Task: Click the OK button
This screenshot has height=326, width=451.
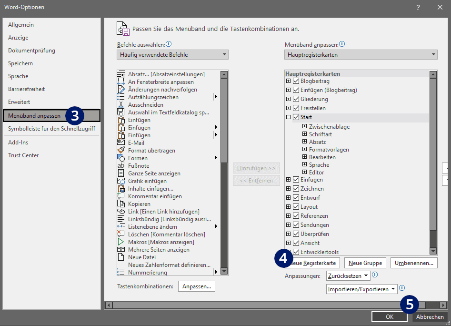Action: [x=390, y=316]
